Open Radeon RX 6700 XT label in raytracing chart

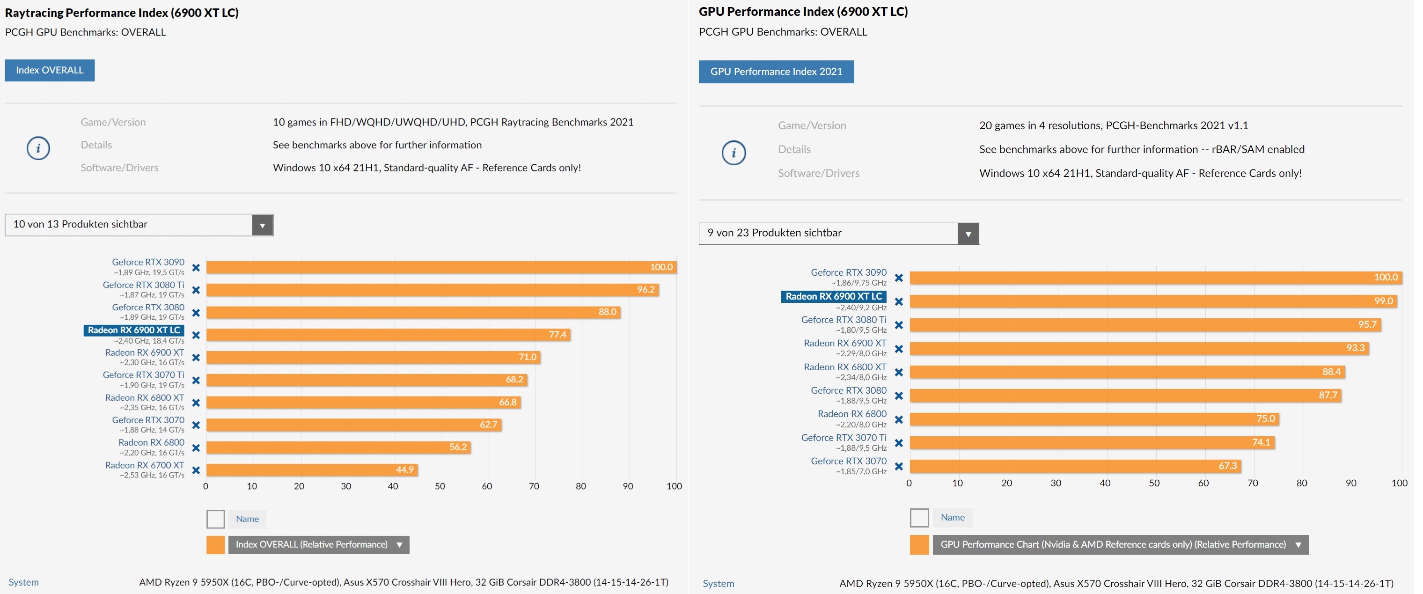click(145, 465)
